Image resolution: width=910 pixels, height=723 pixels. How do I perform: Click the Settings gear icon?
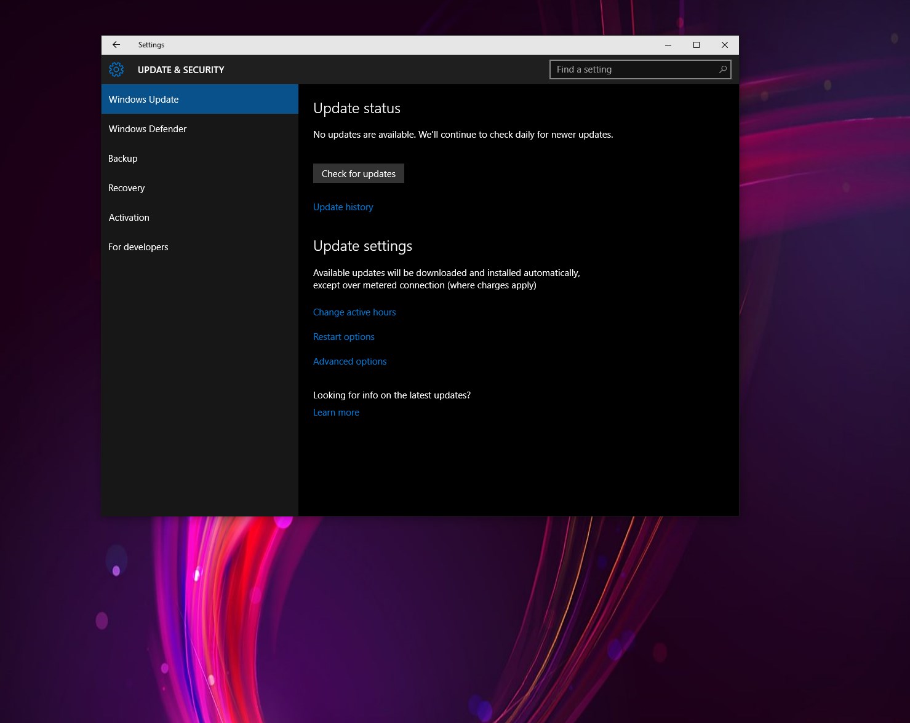tap(116, 69)
